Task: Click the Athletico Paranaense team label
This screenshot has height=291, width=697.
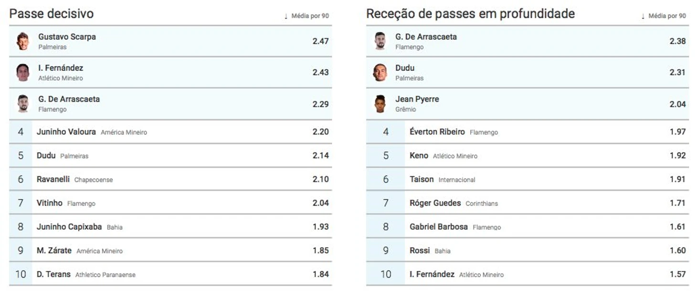Action: click(105, 275)
